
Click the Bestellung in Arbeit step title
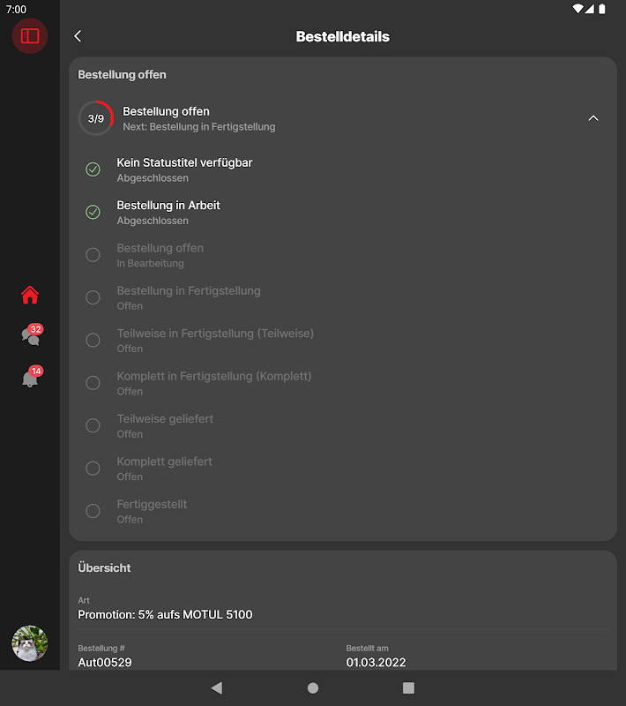pos(168,206)
